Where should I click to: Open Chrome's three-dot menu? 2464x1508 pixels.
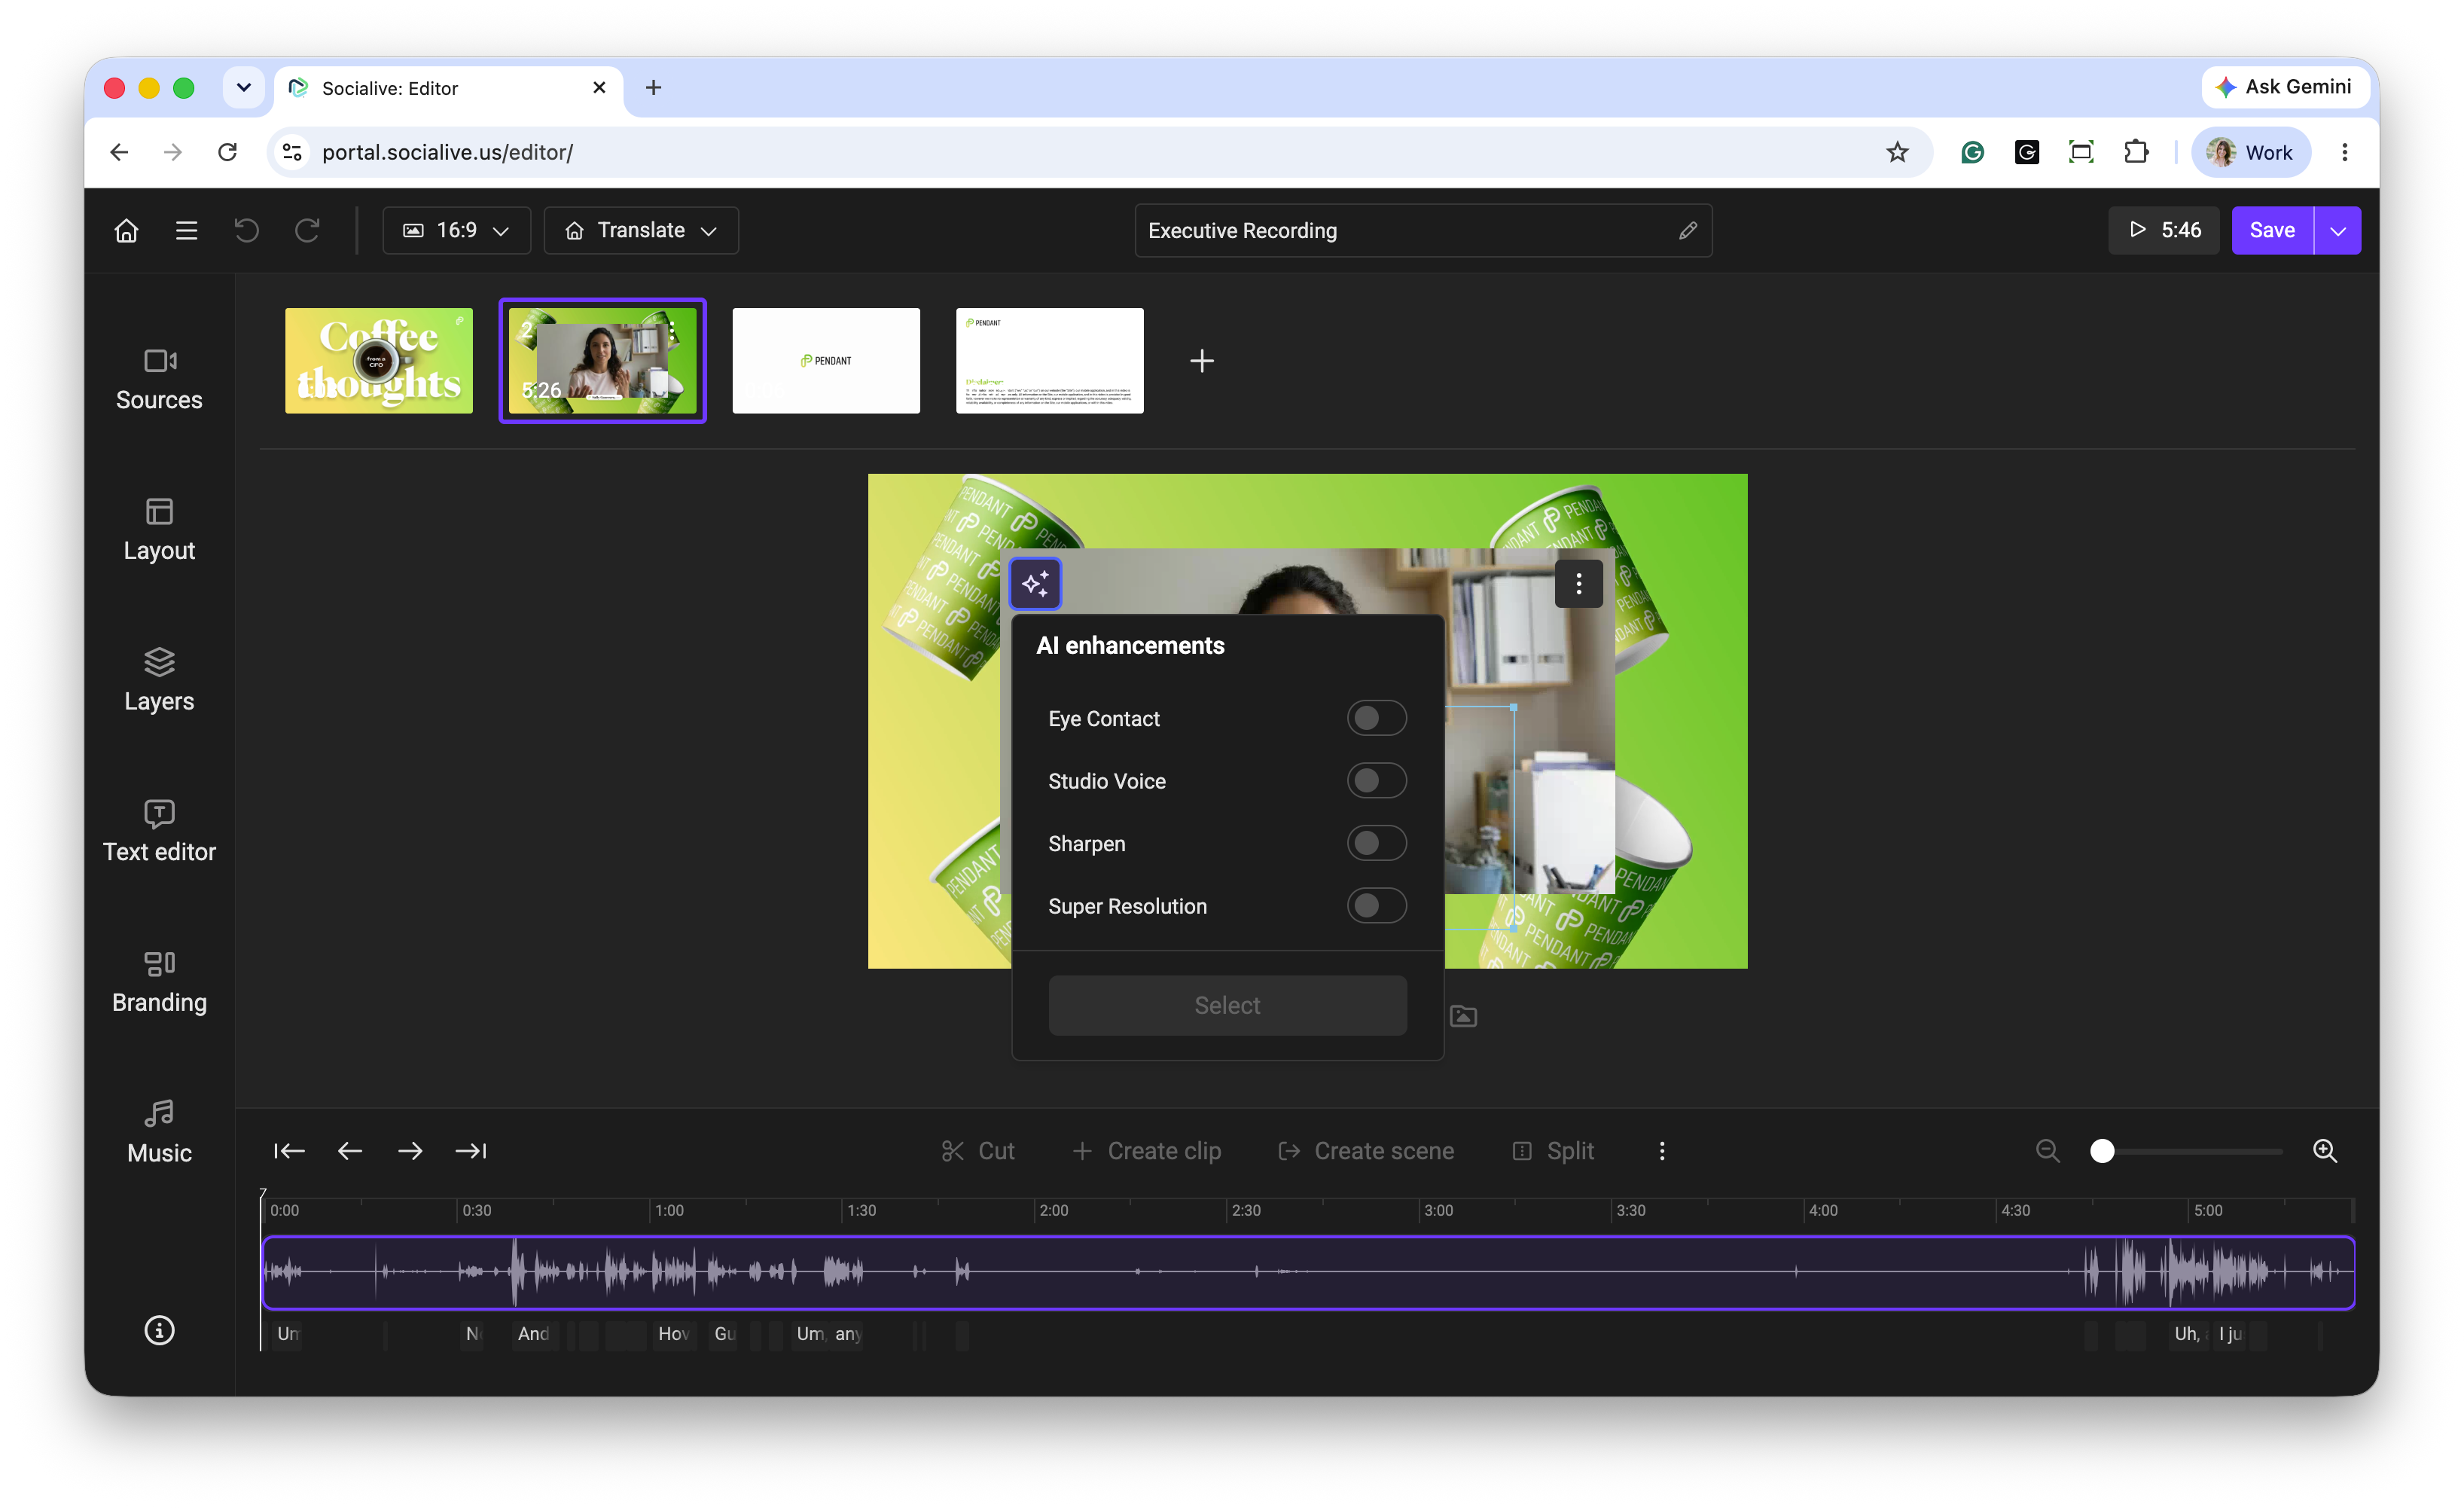(2344, 152)
